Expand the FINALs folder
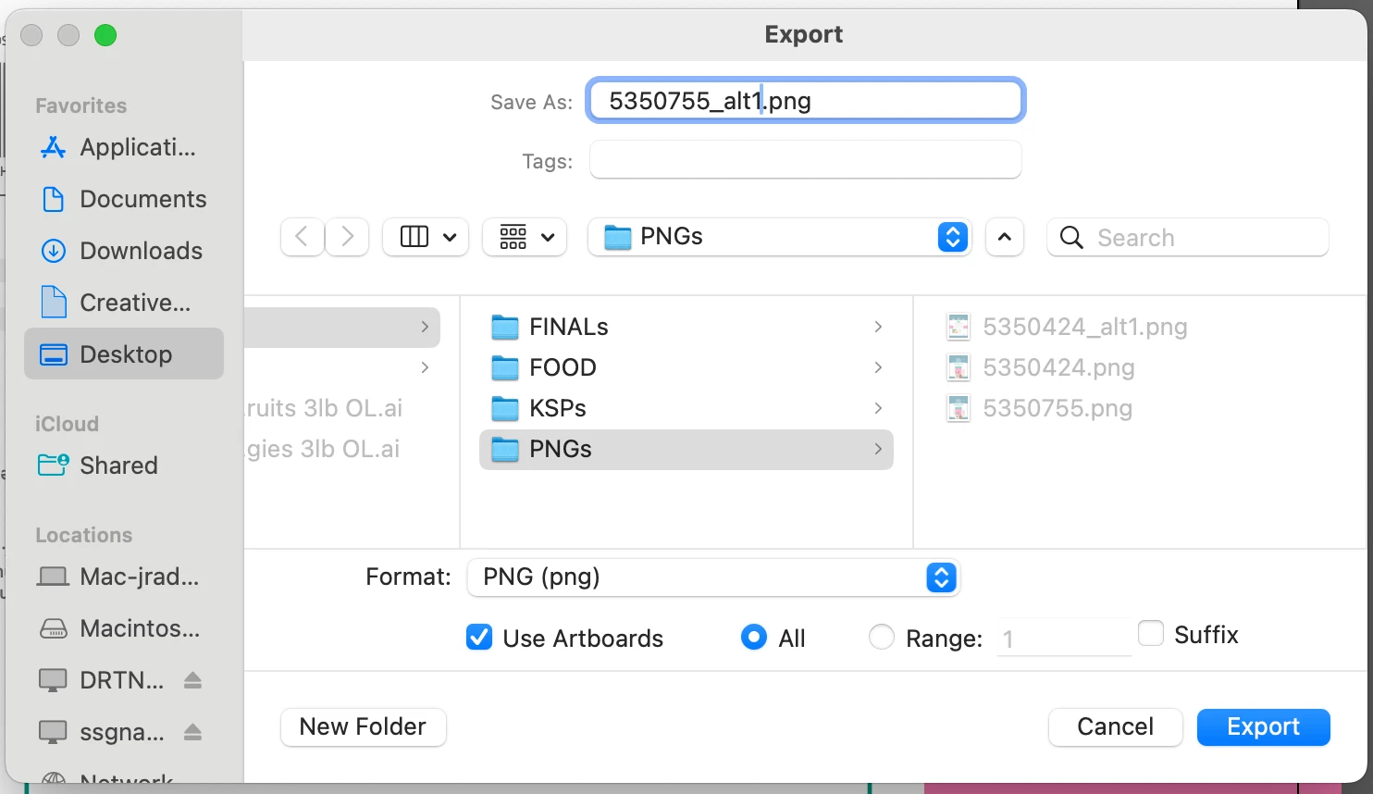Image resolution: width=1373 pixels, height=794 pixels. [878, 327]
